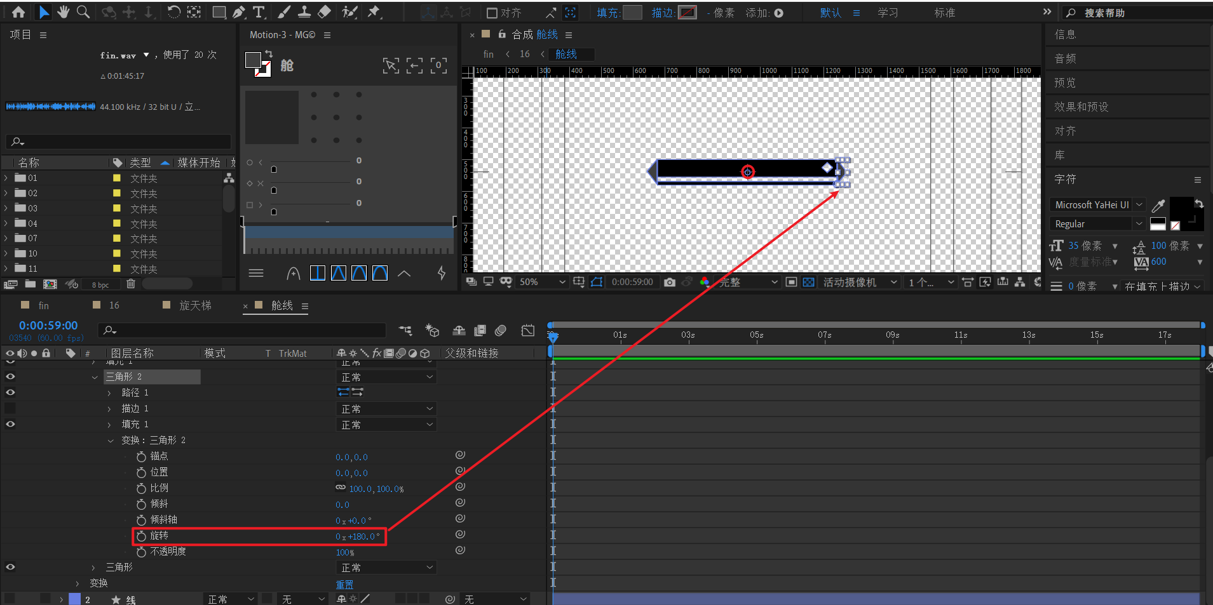This screenshot has height=605, width=1213.
Task: Enable Motion Blur for timeline
Action: [501, 330]
